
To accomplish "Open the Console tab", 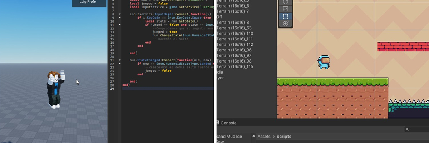I will pos(228,123).
